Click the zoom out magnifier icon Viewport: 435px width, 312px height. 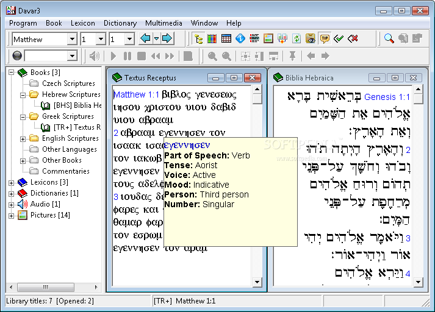click(227, 56)
